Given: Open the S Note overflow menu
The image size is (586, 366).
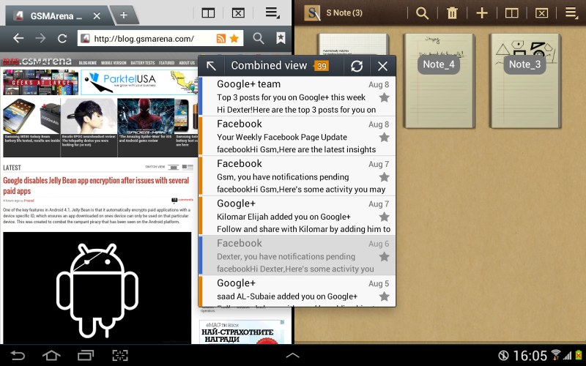Looking at the screenshot, I should click(571, 13).
